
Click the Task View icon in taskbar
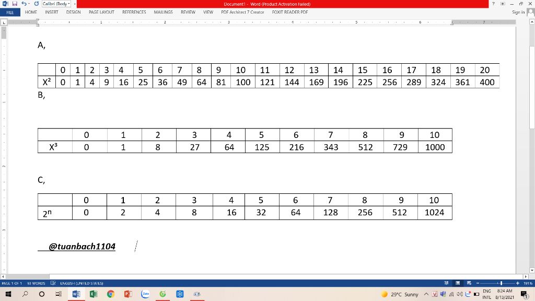point(59,294)
